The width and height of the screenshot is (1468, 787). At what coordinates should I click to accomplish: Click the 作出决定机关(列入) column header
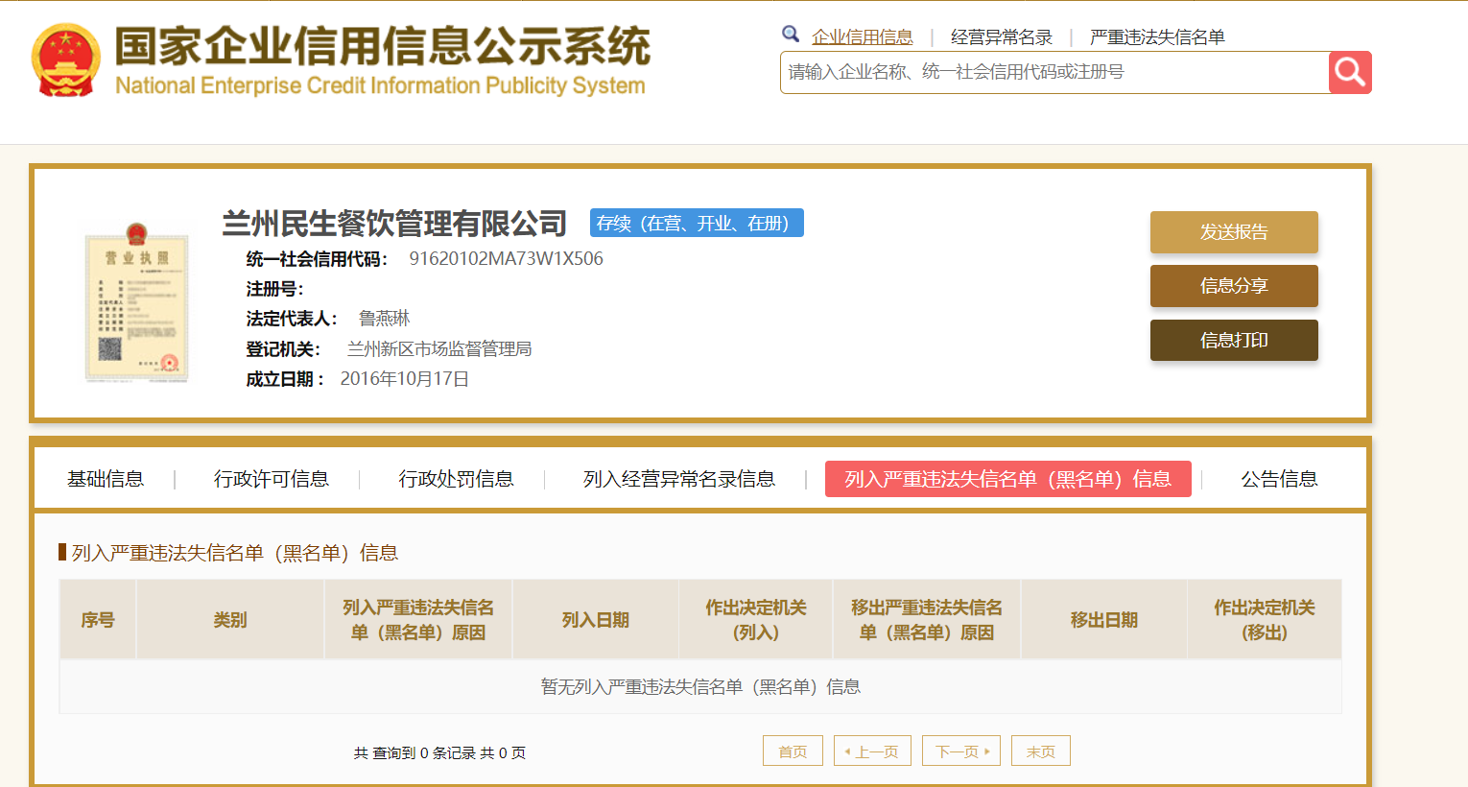coord(756,620)
